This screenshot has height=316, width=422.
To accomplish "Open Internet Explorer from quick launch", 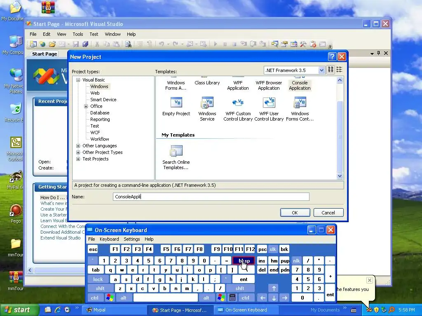I will [58, 310].
